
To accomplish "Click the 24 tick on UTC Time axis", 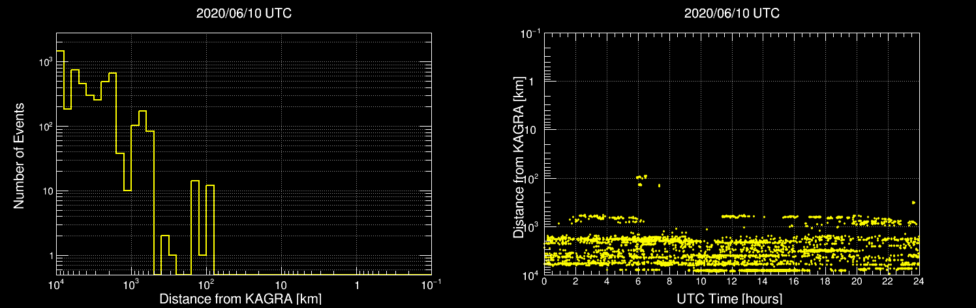I will tap(919, 281).
